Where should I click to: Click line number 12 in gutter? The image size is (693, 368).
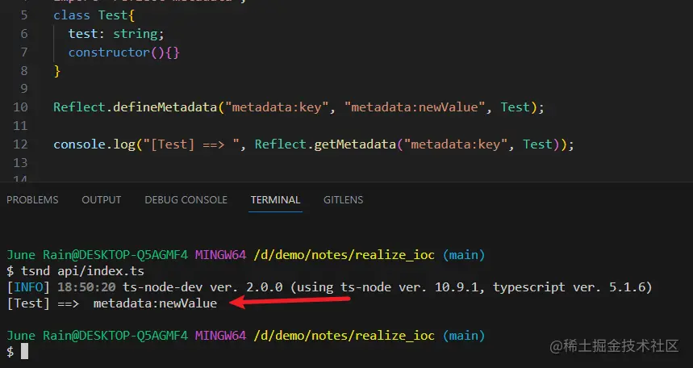(20, 144)
